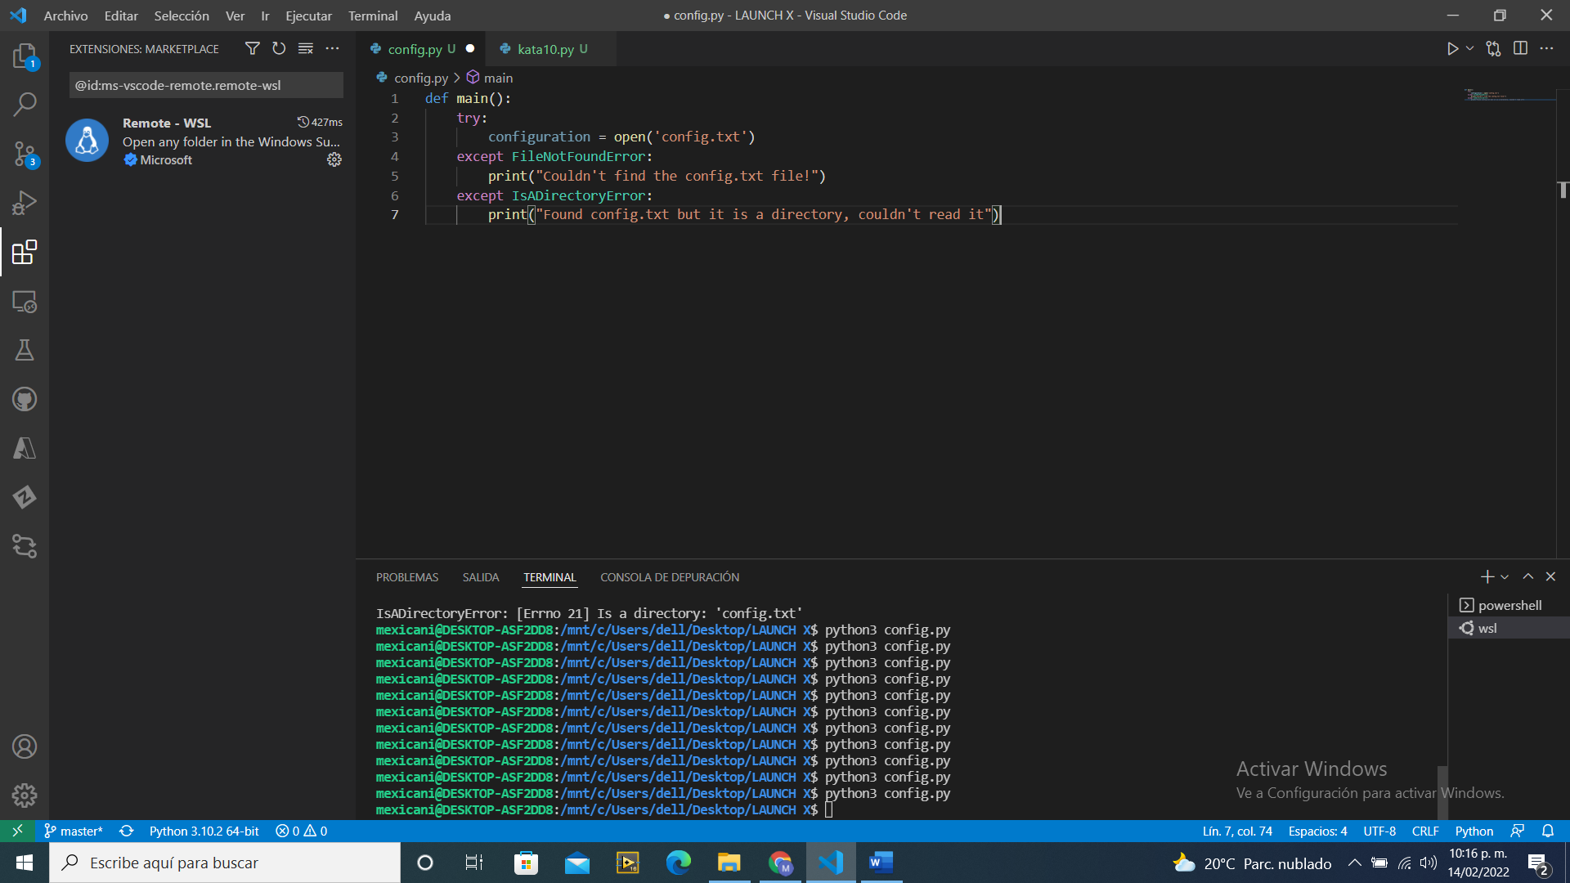Select the wsl terminal instance
The width and height of the screenshot is (1570, 883).
[1509, 628]
